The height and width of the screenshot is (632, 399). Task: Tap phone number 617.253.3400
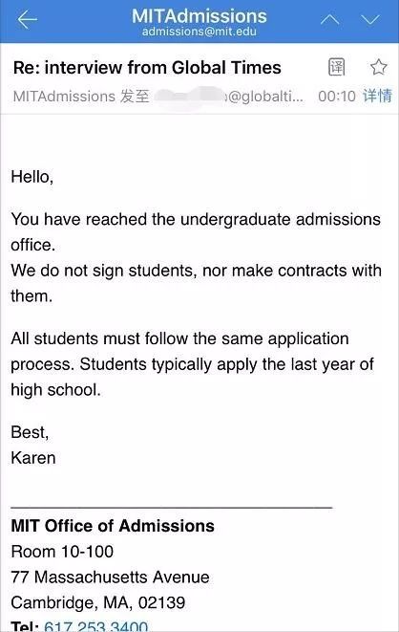[95, 626]
